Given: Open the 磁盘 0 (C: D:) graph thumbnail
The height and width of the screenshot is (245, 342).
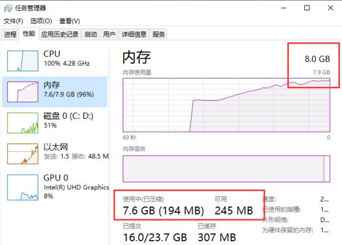Looking at the screenshot, I should [23, 123].
